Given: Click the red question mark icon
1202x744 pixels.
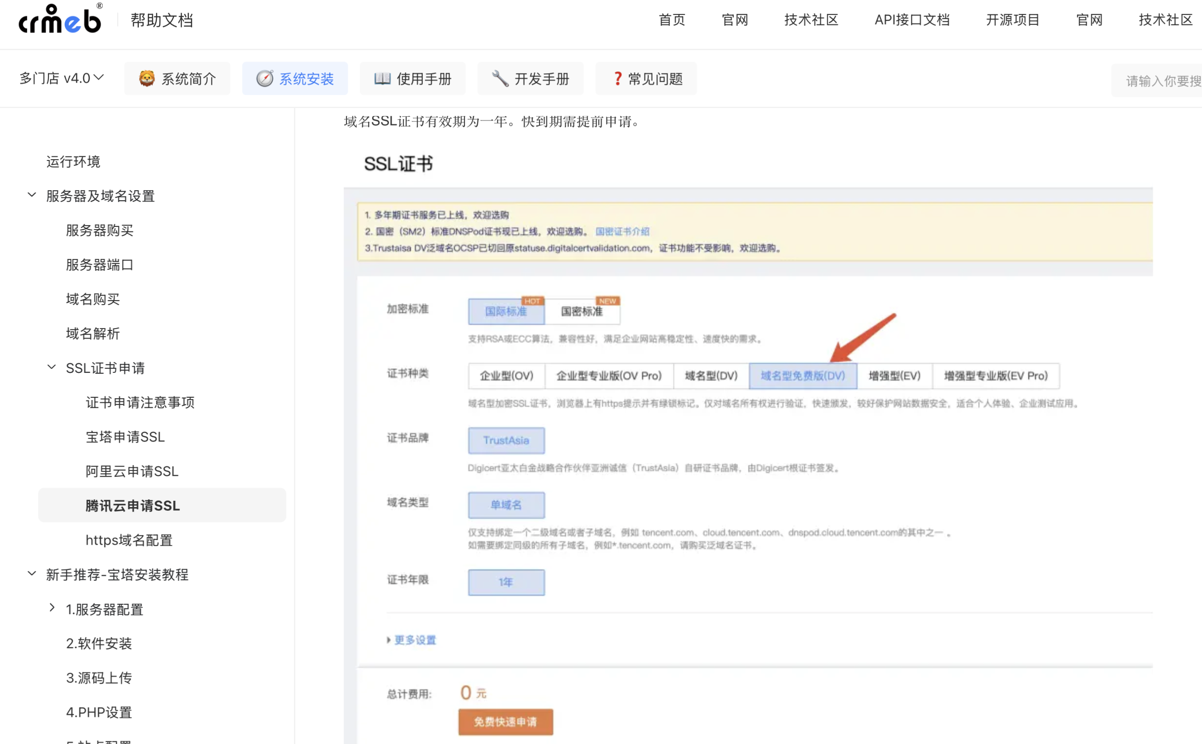Looking at the screenshot, I should (617, 79).
